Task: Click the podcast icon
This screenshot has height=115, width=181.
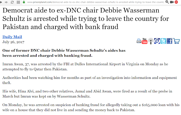Action: pyautogui.click(x=151, y=41)
